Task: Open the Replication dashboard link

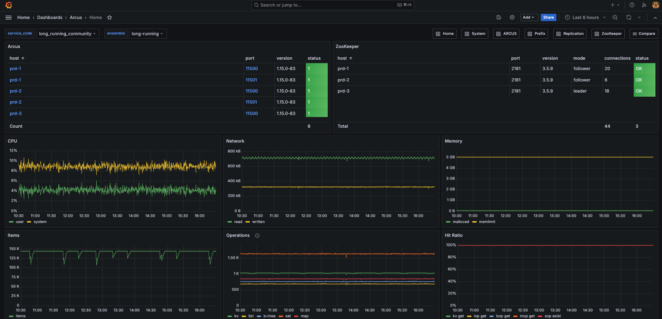Action: click(x=570, y=34)
